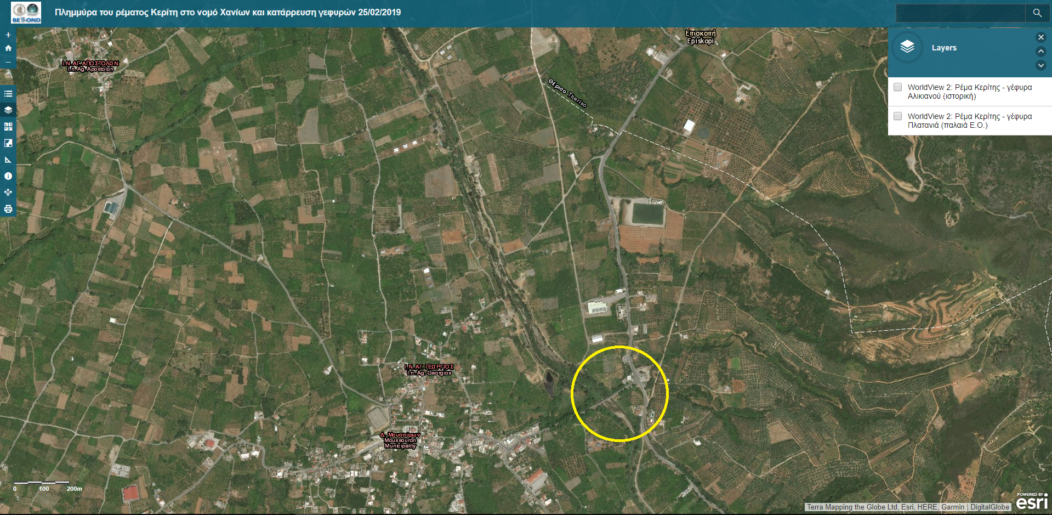This screenshot has height=515, width=1052.
Task: Click the Layers panel stack icon
Action: click(907, 48)
